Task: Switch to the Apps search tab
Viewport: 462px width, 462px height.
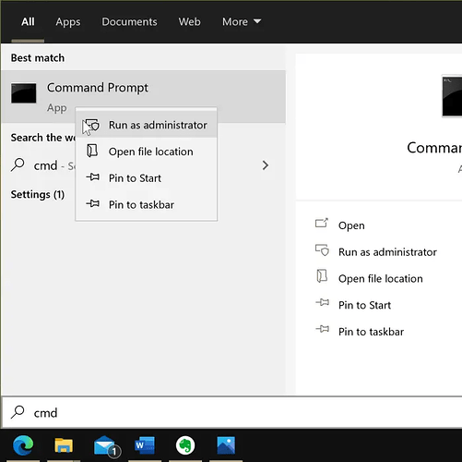Action: pos(68,21)
